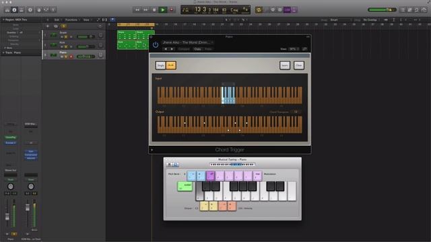Viewport: 431px width, 242px height.
Task: Adjust the master volume slider in control bar
Action: point(382,10)
